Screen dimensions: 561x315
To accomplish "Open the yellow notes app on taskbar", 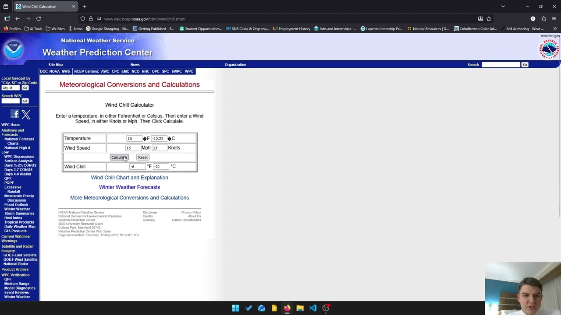I will pyautogui.click(x=274, y=308).
